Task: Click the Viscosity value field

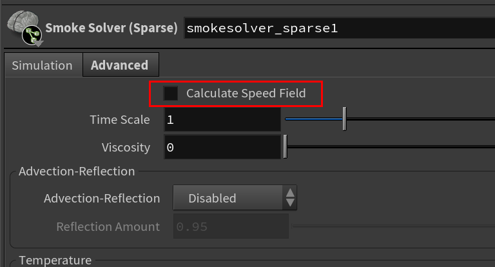Action: (222, 147)
